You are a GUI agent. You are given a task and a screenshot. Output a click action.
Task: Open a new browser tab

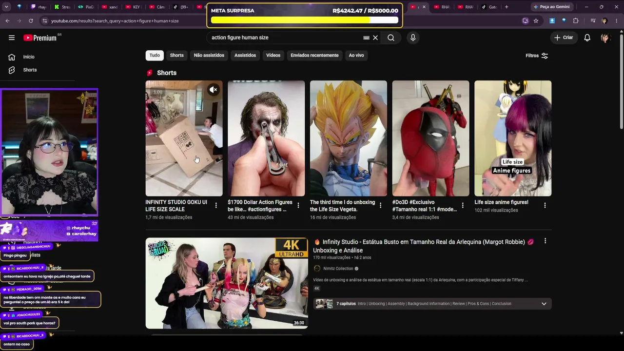click(507, 7)
